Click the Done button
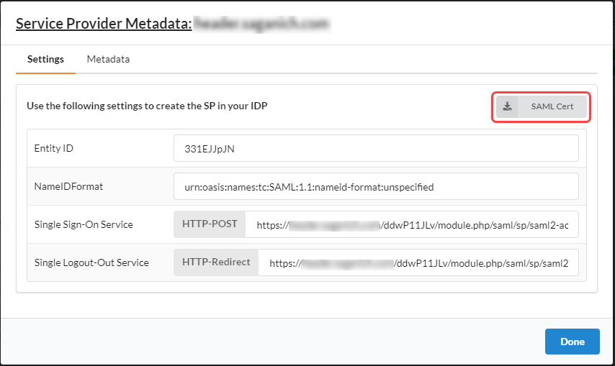The height and width of the screenshot is (366, 615). pyautogui.click(x=572, y=342)
